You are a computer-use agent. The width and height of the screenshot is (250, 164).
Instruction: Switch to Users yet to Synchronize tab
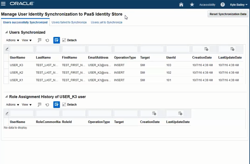pyautogui.click(x=106, y=22)
